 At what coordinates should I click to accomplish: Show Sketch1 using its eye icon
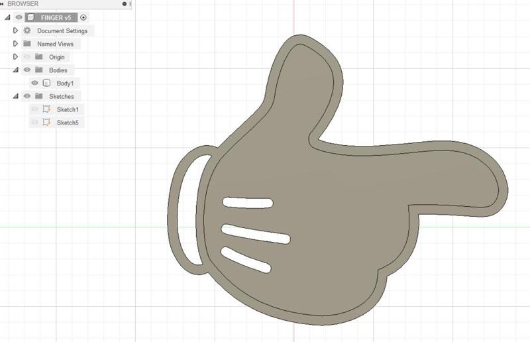point(35,109)
